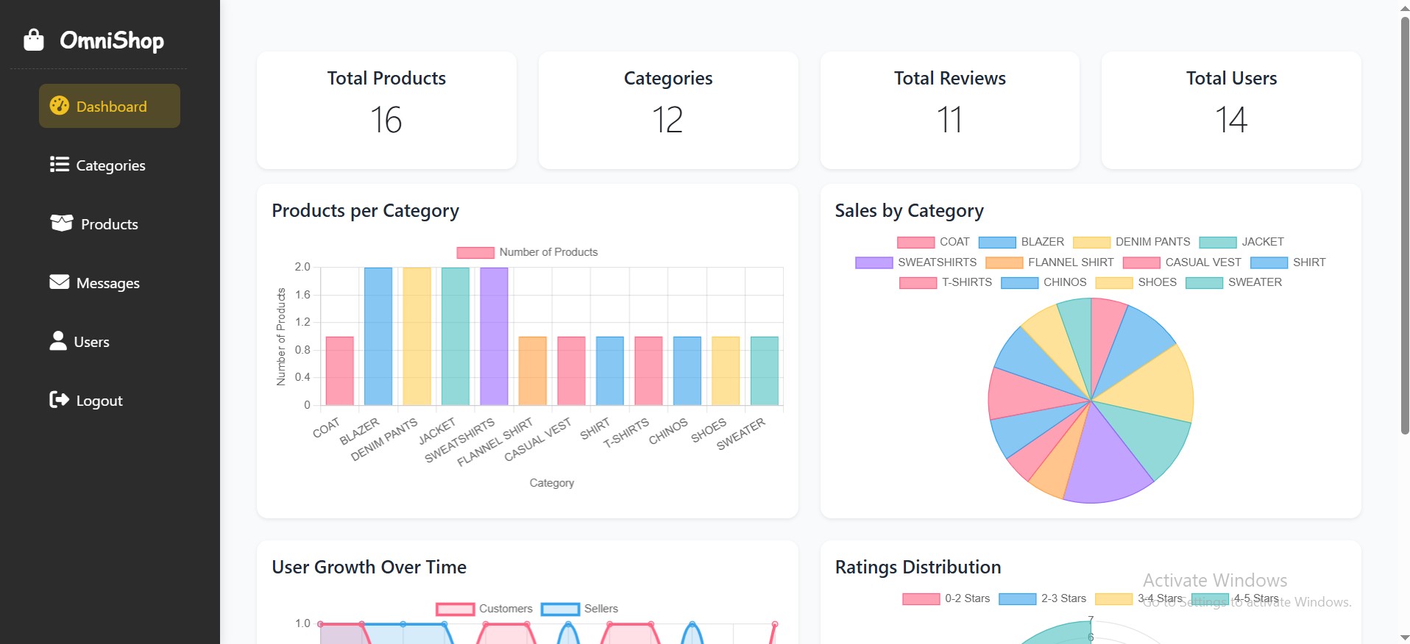Image resolution: width=1410 pixels, height=644 pixels.
Task: Click the Dashboard palette icon
Action: 59,106
